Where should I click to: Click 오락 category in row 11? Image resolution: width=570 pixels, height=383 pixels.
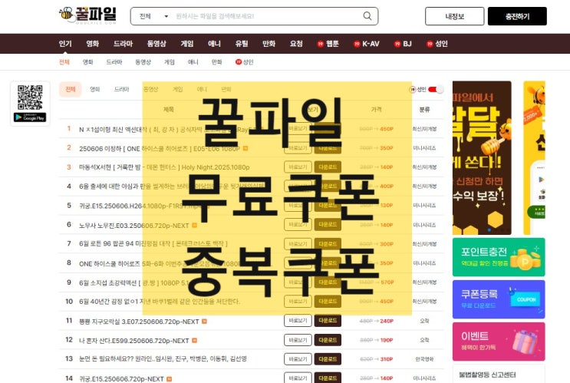pos(424,321)
